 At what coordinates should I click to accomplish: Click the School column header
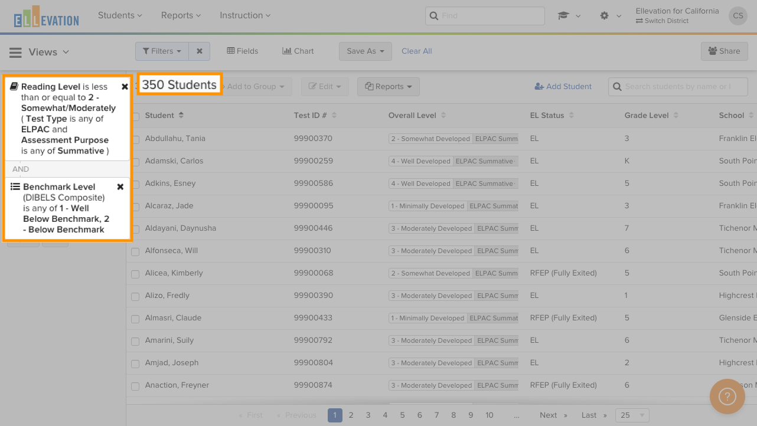point(732,116)
